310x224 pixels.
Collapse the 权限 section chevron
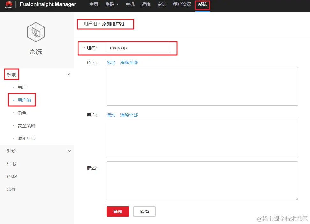pyautogui.click(x=69, y=75)
